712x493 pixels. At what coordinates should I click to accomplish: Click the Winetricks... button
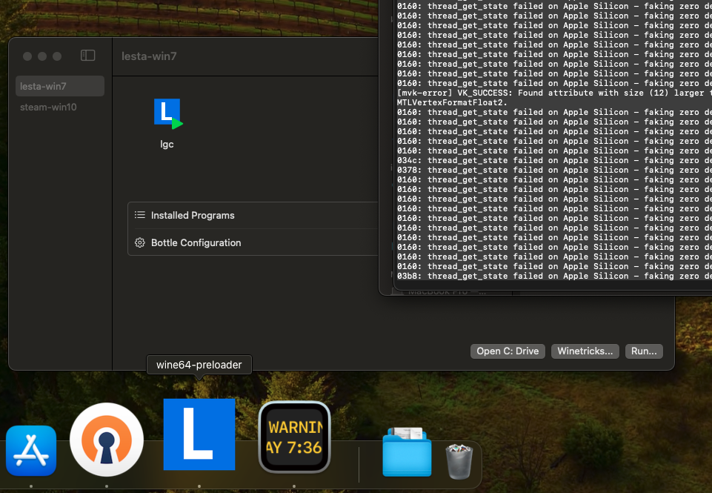(585, 351)
